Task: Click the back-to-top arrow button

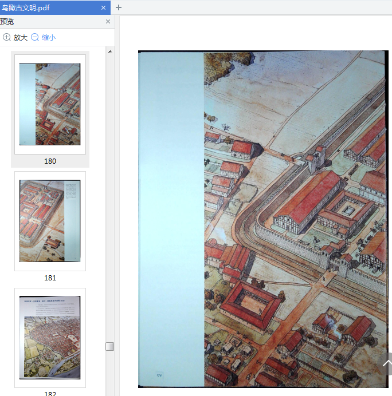Action: click(386, 364)
